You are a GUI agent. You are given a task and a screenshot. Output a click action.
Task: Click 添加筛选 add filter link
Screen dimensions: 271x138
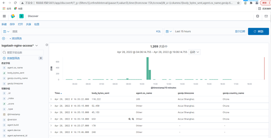tap(16, 39)
